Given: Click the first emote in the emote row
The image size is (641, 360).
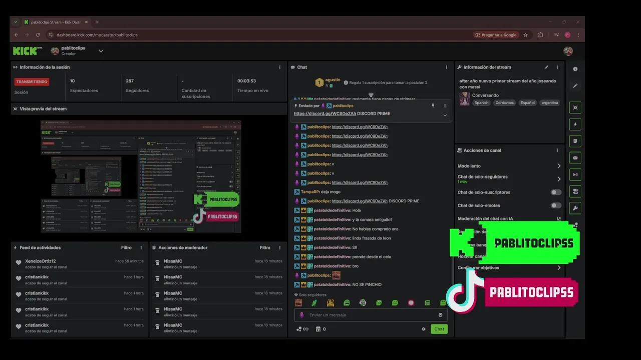Looking at the screenshot, I should pyautogui.click(x=298, y=302).
